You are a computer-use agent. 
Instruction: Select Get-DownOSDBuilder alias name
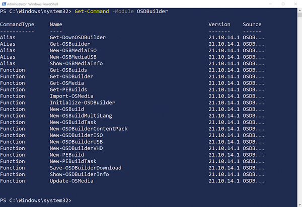(78, 37)
